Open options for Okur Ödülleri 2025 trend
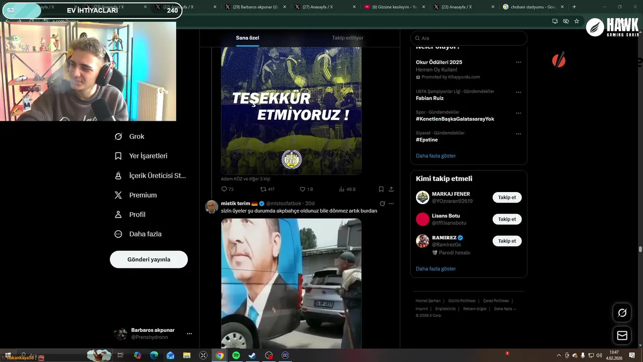 tap(518, 62)
